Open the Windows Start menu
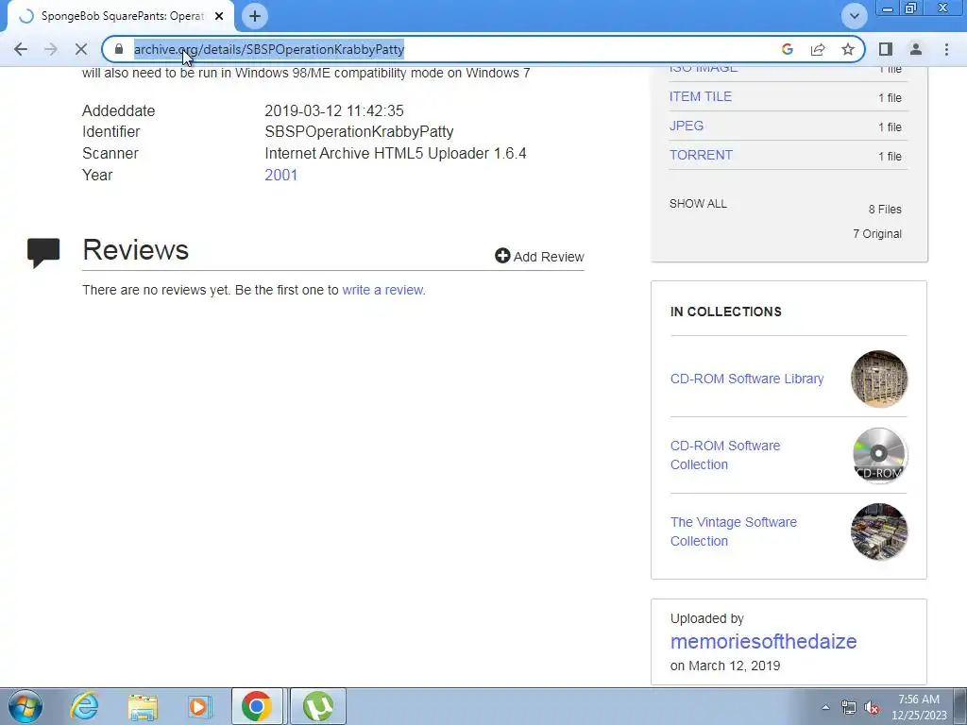 tap(25, 706)
